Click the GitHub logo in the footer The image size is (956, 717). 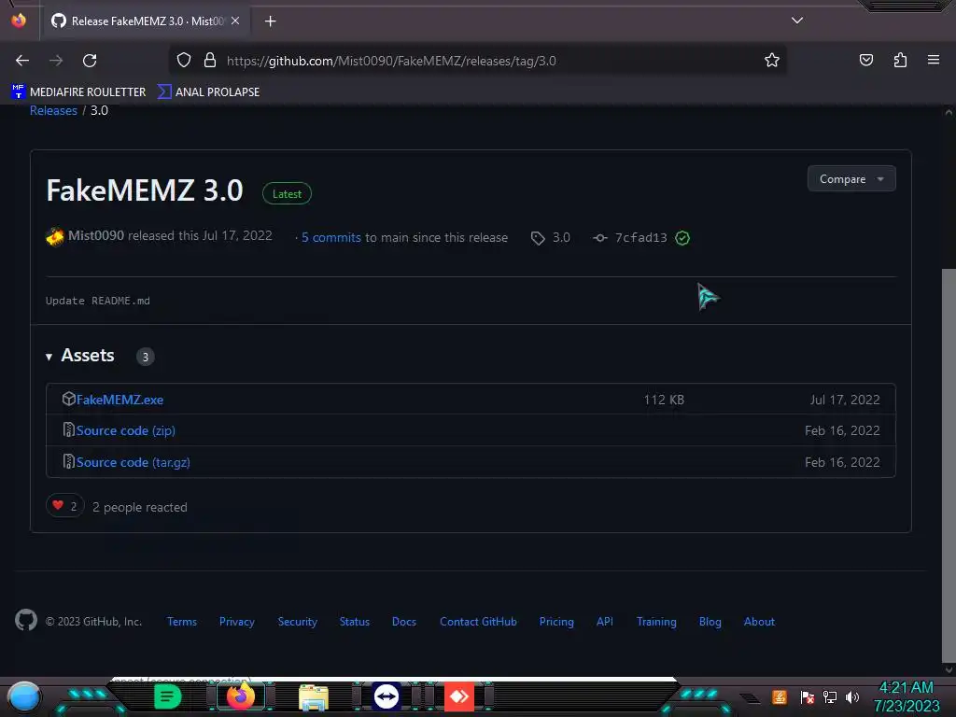coord(25,620)
